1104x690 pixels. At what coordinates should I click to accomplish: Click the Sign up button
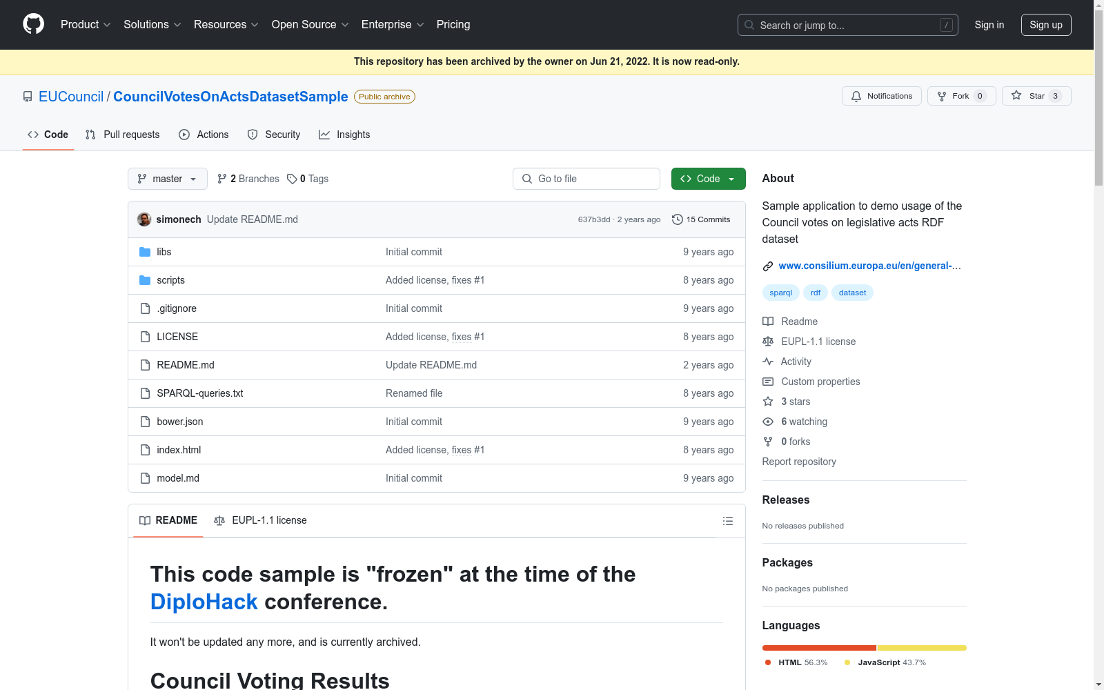click(x=1046, y=25)
